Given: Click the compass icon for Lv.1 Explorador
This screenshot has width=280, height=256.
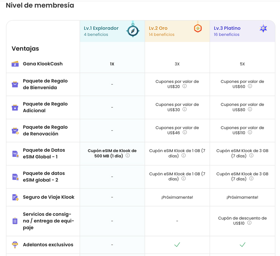Looking at the screenshot, I should [x=133, y=31].
